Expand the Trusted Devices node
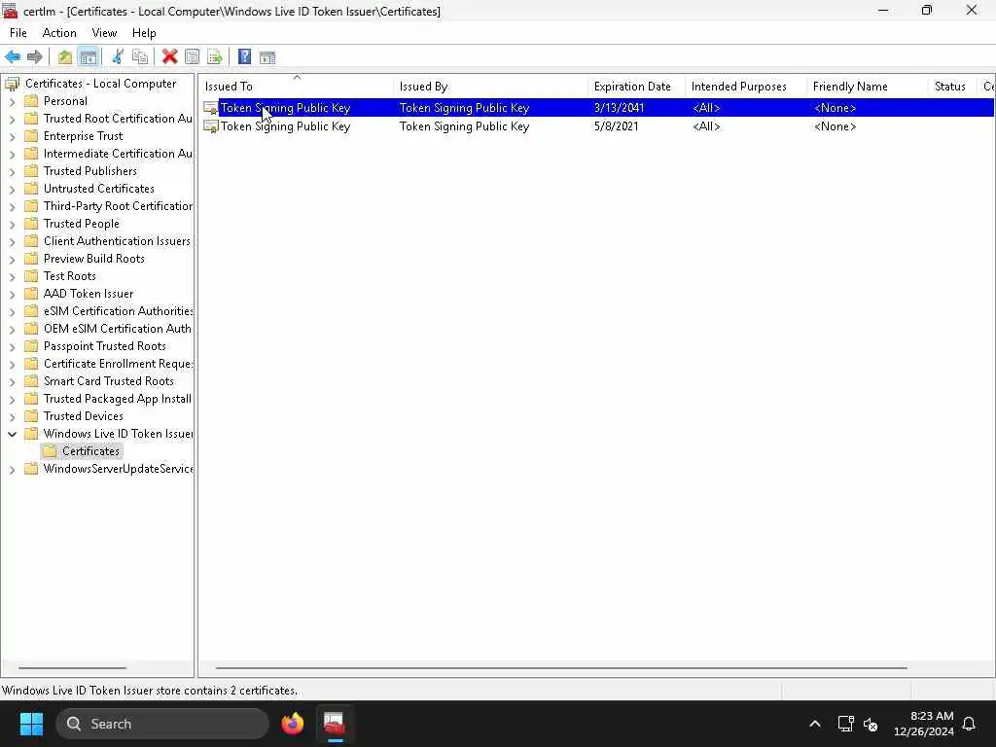 (x=12, y=416)
